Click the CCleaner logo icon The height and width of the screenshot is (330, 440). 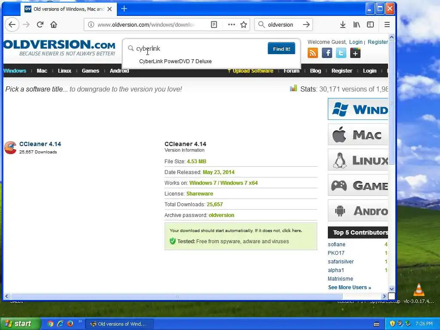10,148
